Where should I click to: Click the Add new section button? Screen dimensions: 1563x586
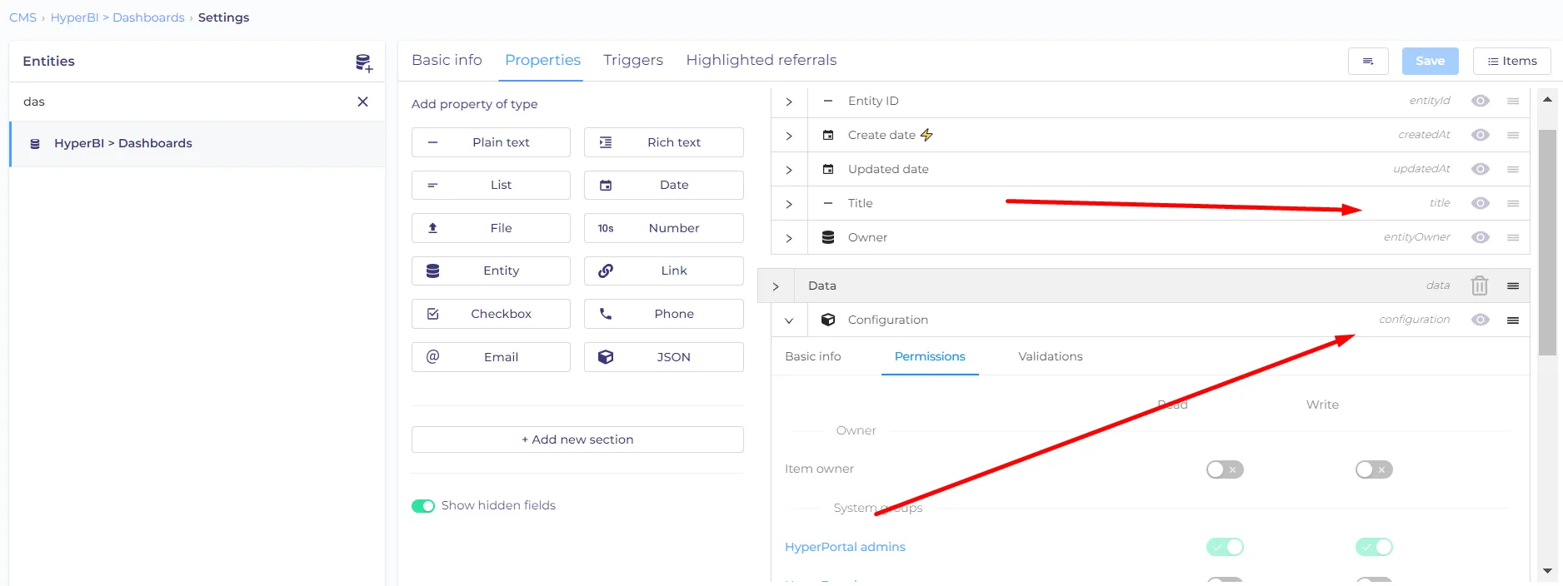point(577,439)
